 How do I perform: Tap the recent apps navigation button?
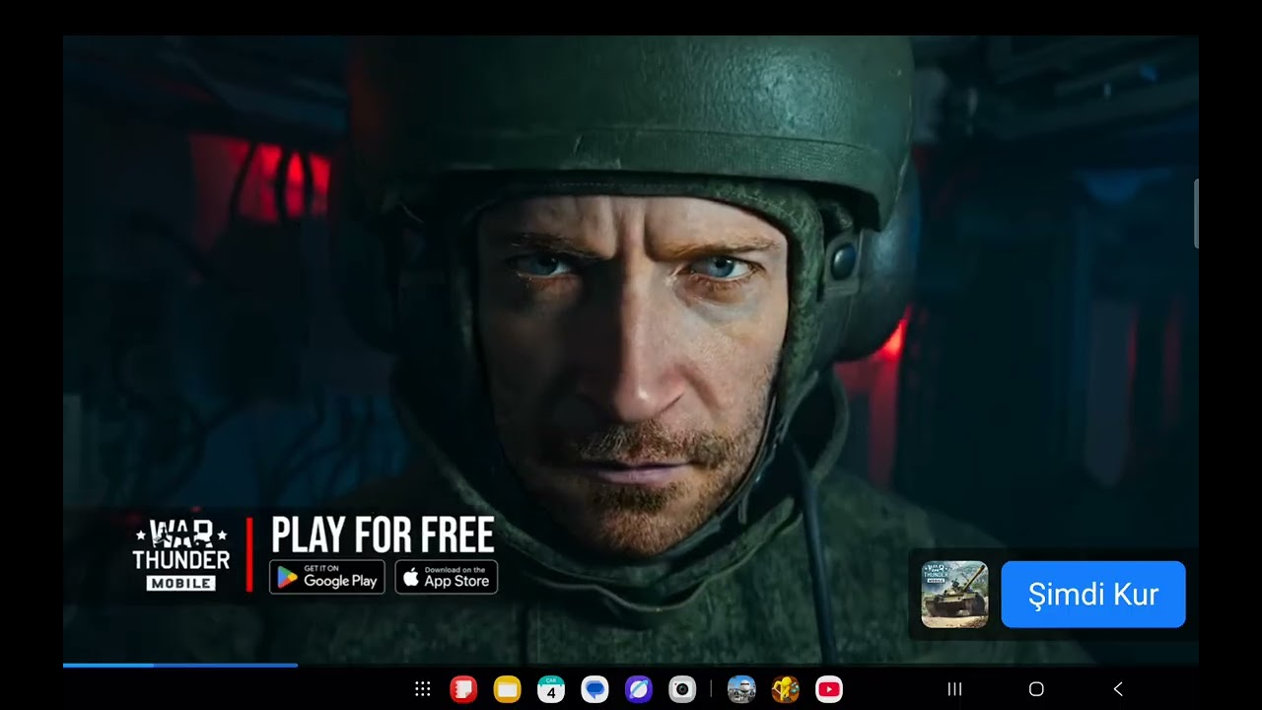click(x=954, y=689)
